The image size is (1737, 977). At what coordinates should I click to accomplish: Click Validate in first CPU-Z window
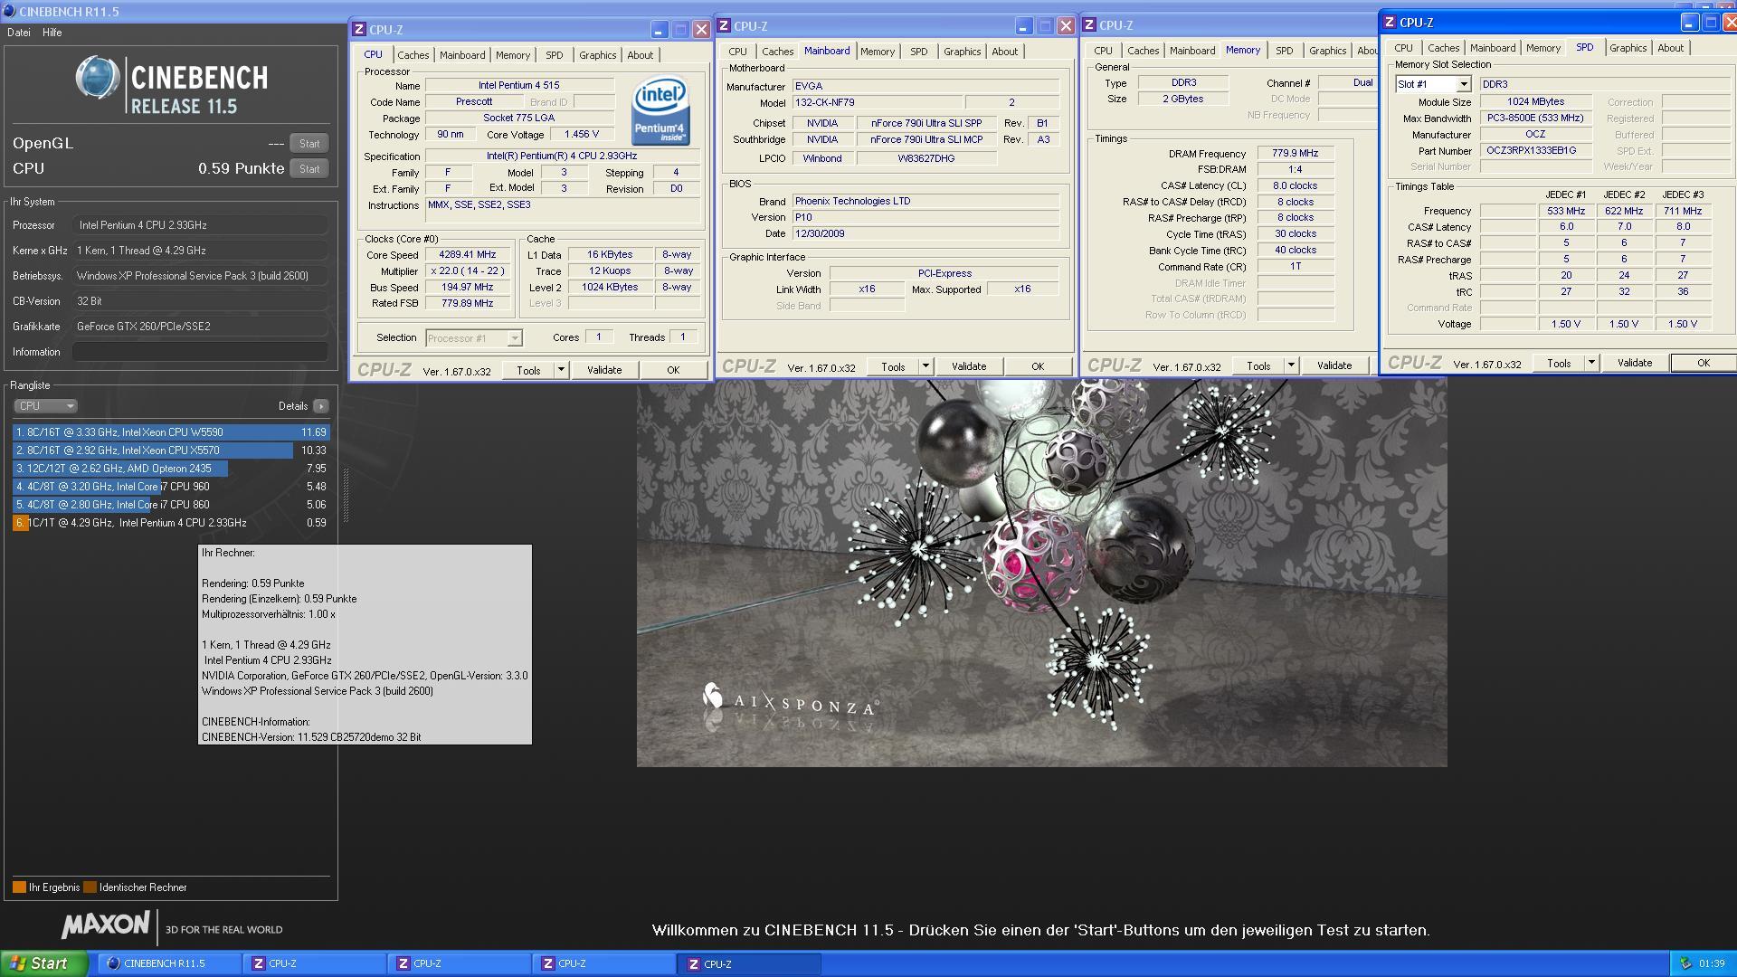[x=604, y=370]
